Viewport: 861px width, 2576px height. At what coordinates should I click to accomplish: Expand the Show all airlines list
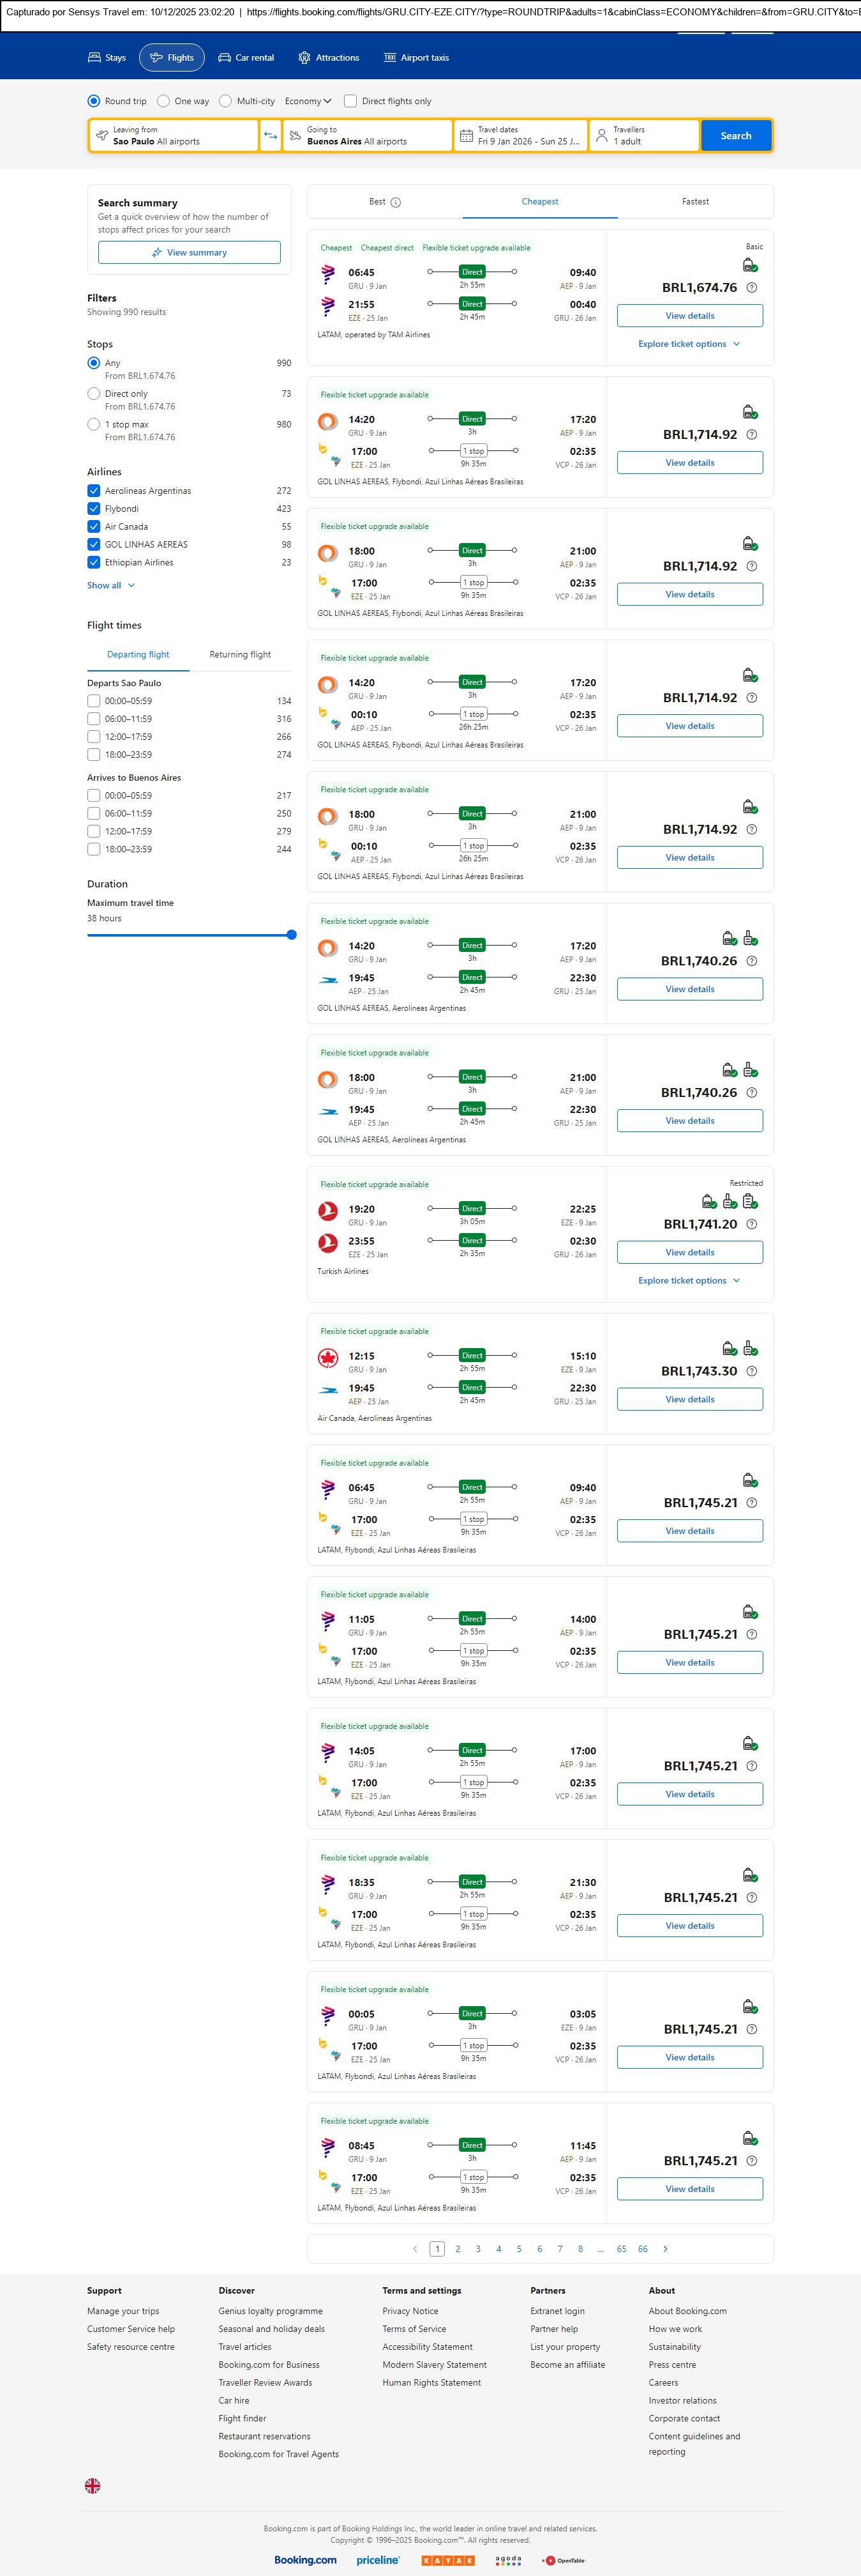click(110, 586)
